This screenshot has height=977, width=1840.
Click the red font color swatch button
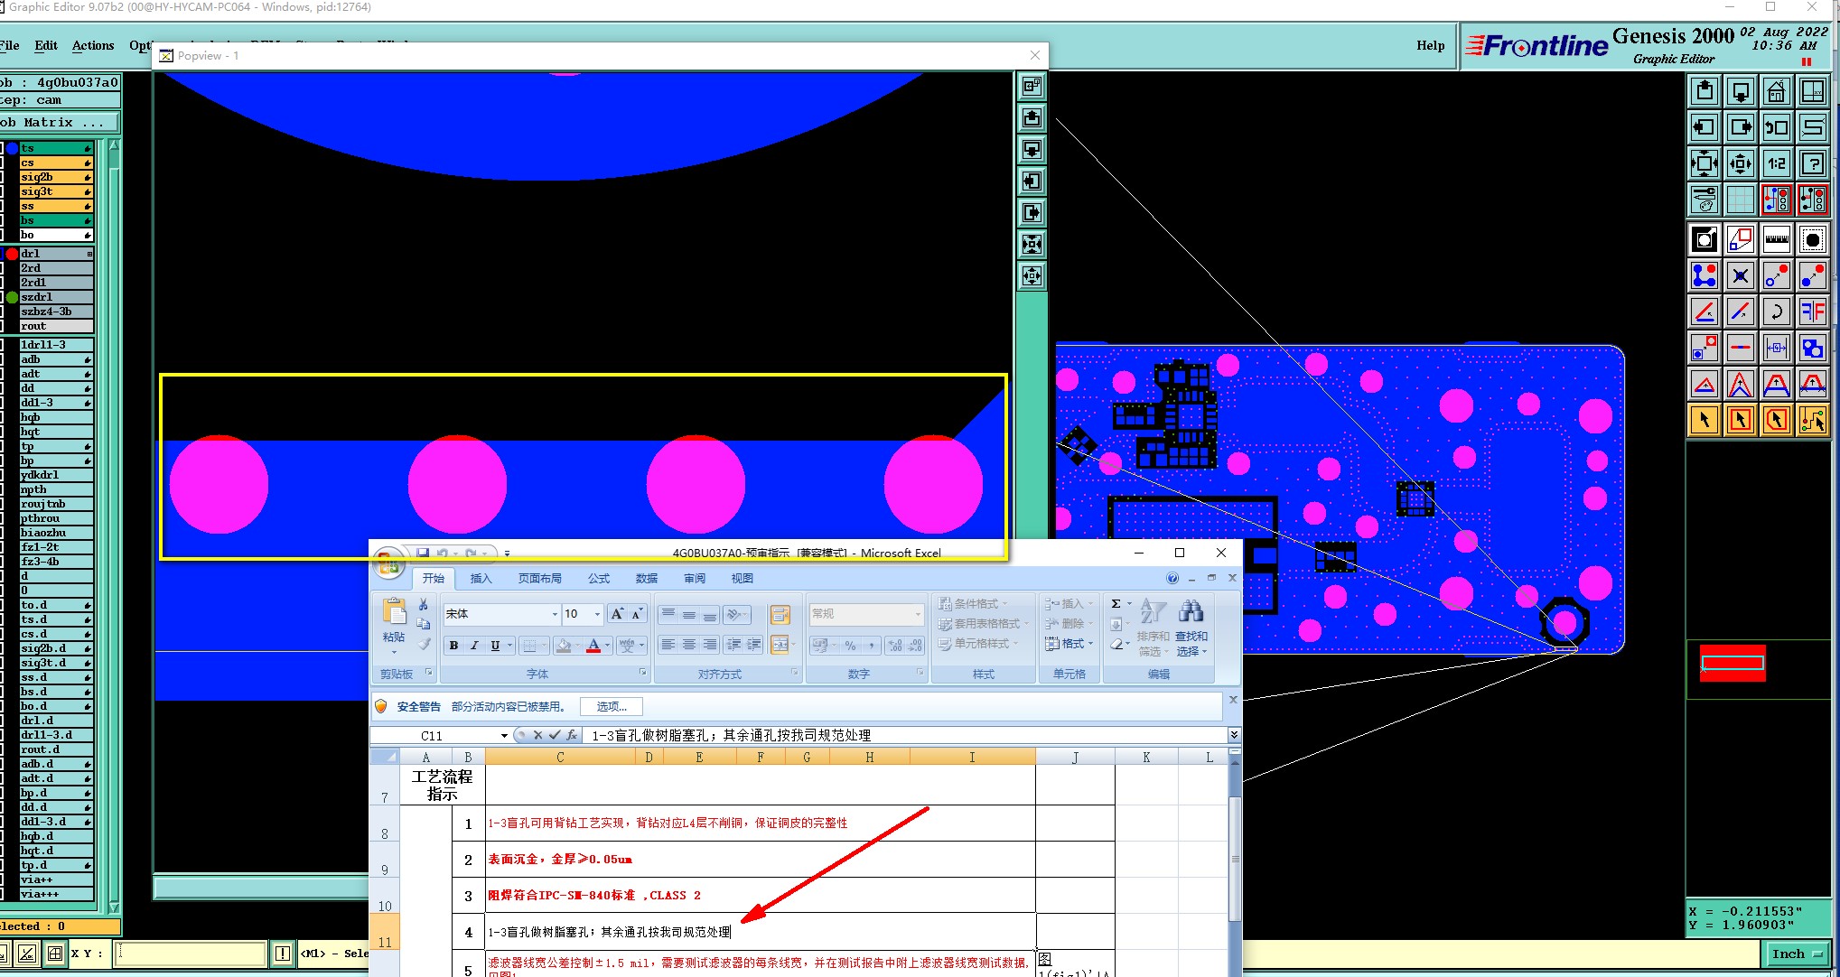[593, 645]
